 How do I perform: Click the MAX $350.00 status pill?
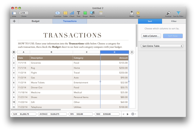[x=107, y=114]
